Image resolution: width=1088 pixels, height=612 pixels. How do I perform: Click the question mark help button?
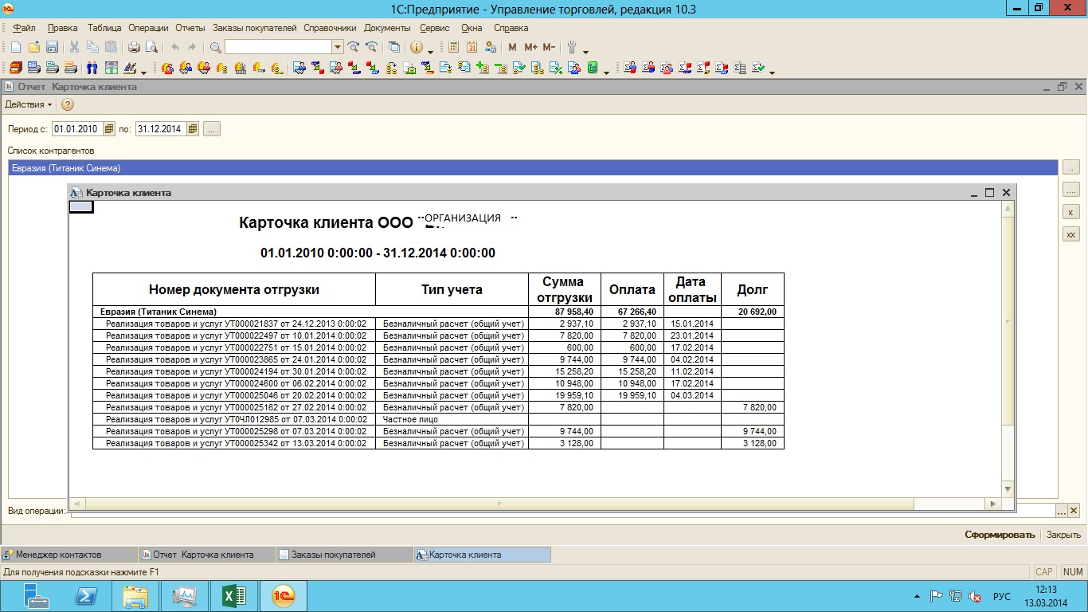68,105
